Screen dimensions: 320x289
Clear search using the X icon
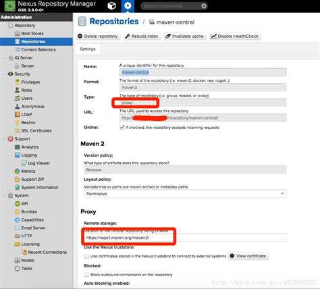click(204, 6)
